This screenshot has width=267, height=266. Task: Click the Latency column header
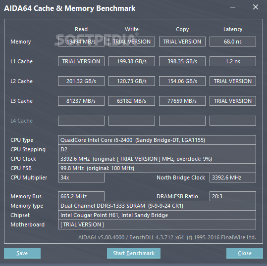click(233, 29)
